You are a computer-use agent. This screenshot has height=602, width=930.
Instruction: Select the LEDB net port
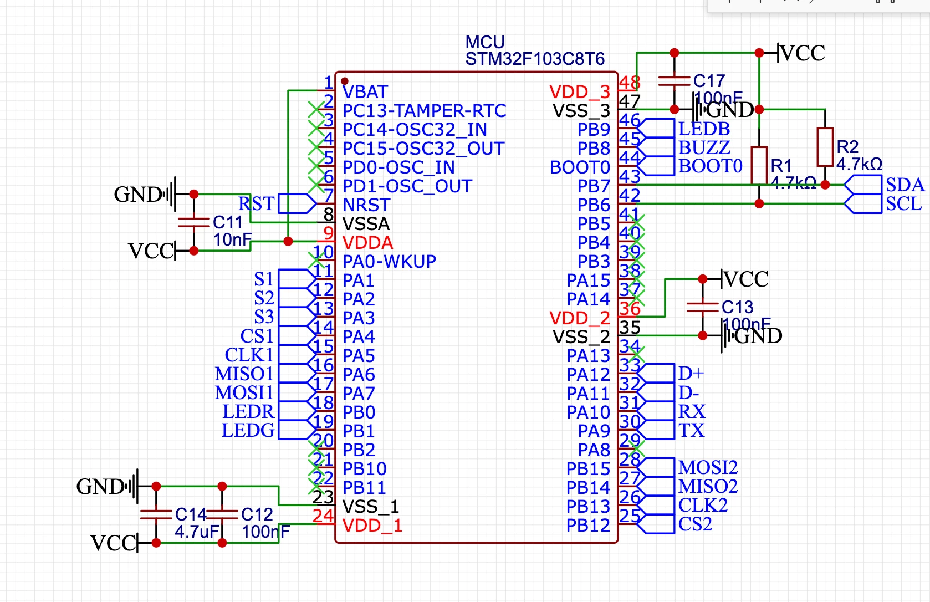[683, 128]
